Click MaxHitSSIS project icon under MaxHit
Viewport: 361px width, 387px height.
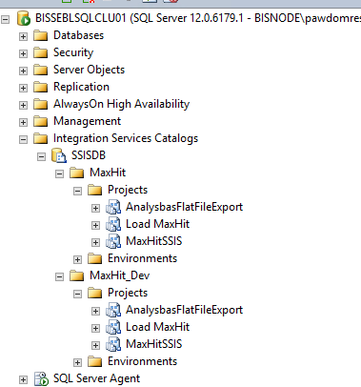(113, 241)
